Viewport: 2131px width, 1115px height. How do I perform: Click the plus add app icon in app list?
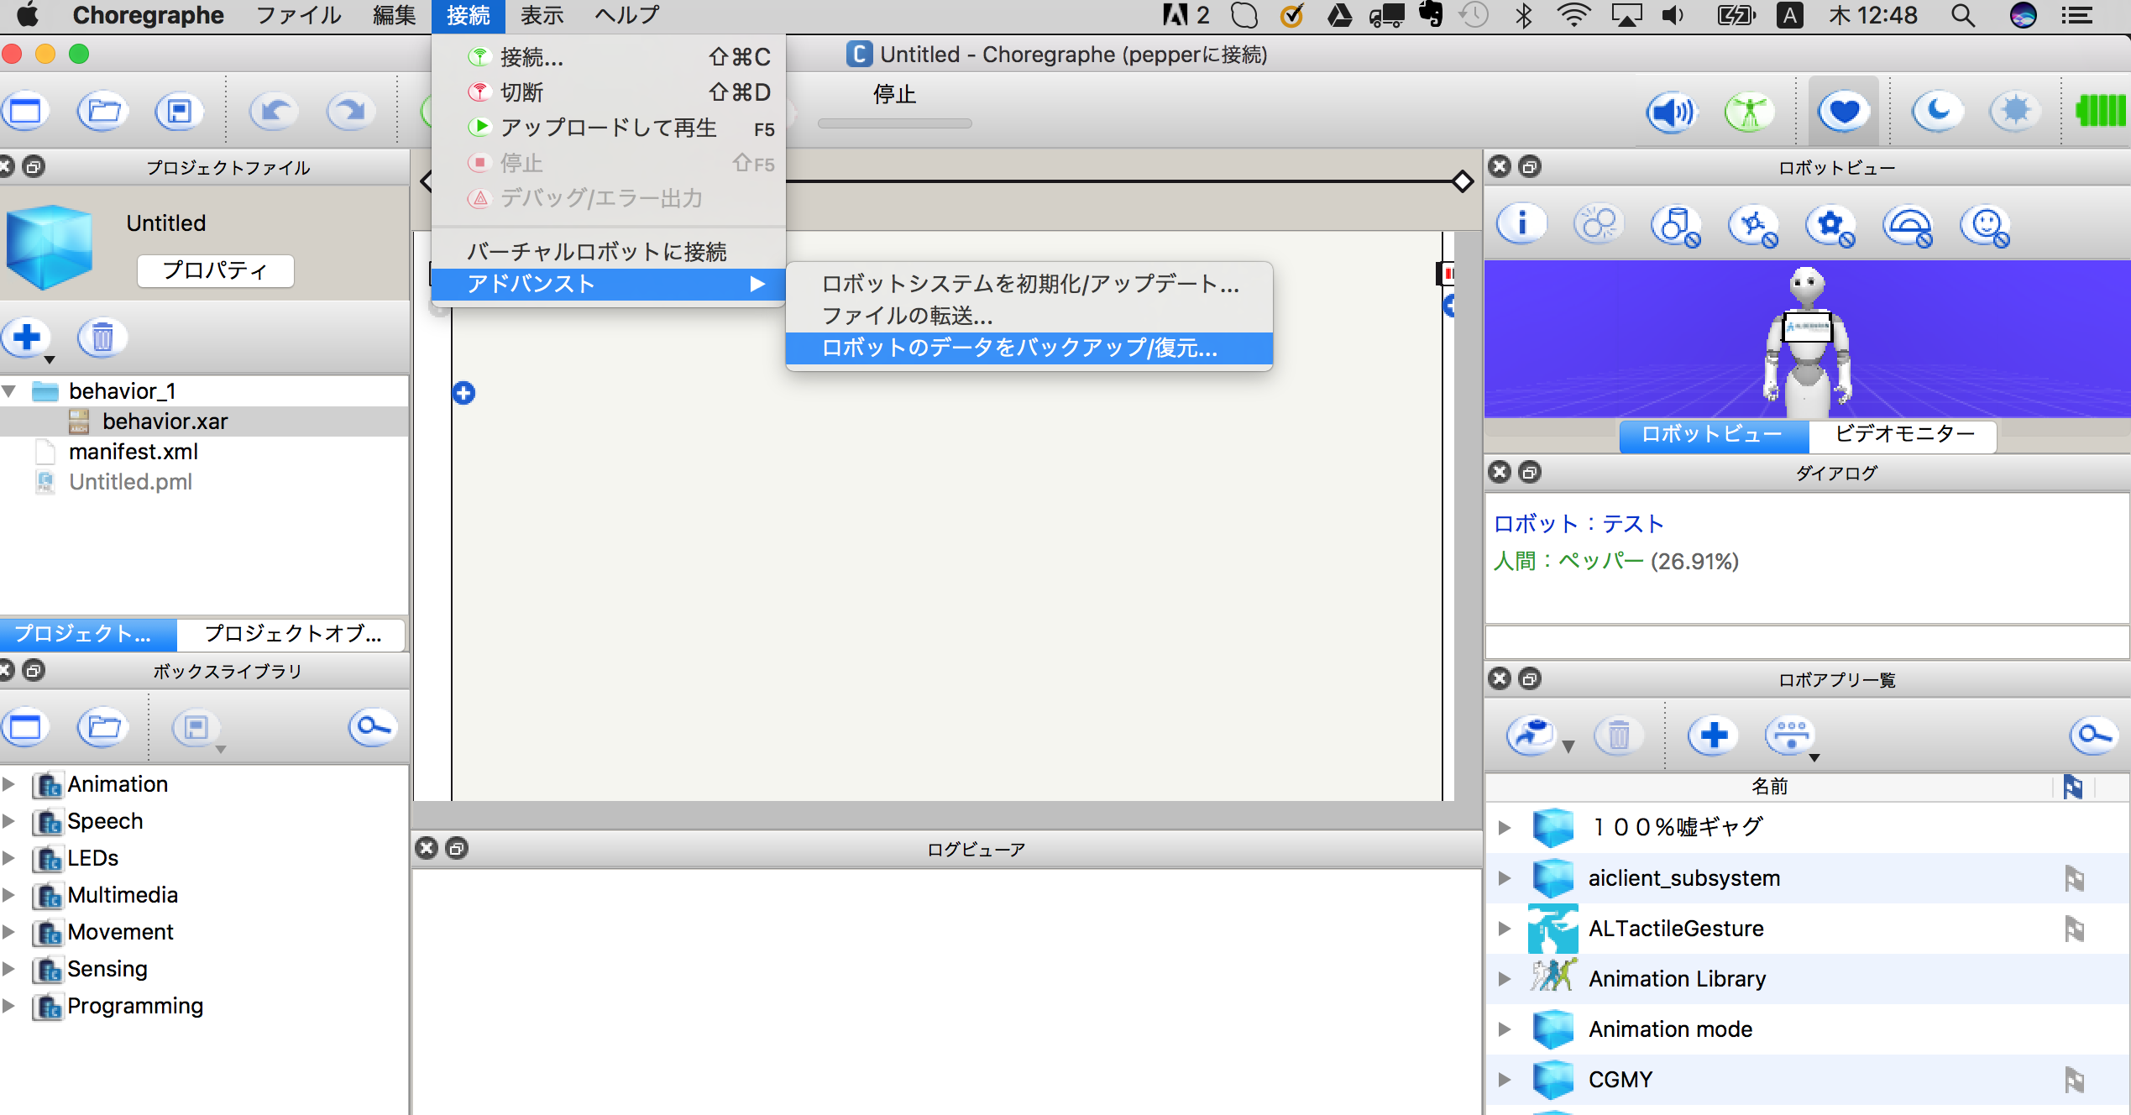(x=1713, y=735)
